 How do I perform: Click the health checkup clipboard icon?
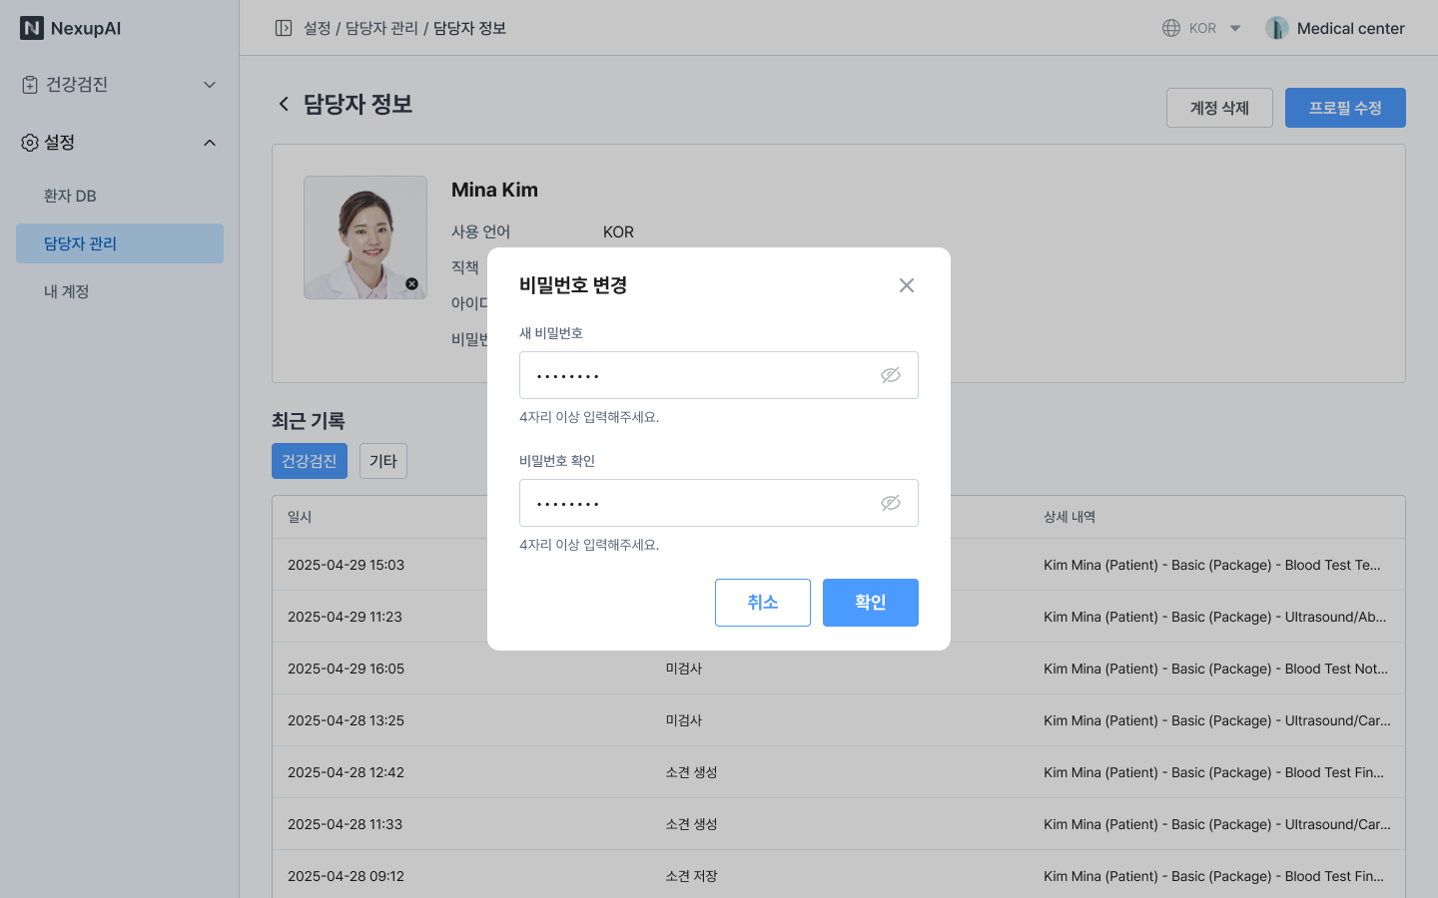(30, 85)
